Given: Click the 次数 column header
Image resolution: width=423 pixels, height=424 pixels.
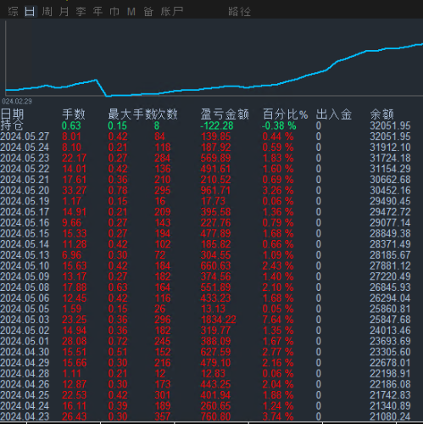Looking at the screenshot, I should pos(165,114).
